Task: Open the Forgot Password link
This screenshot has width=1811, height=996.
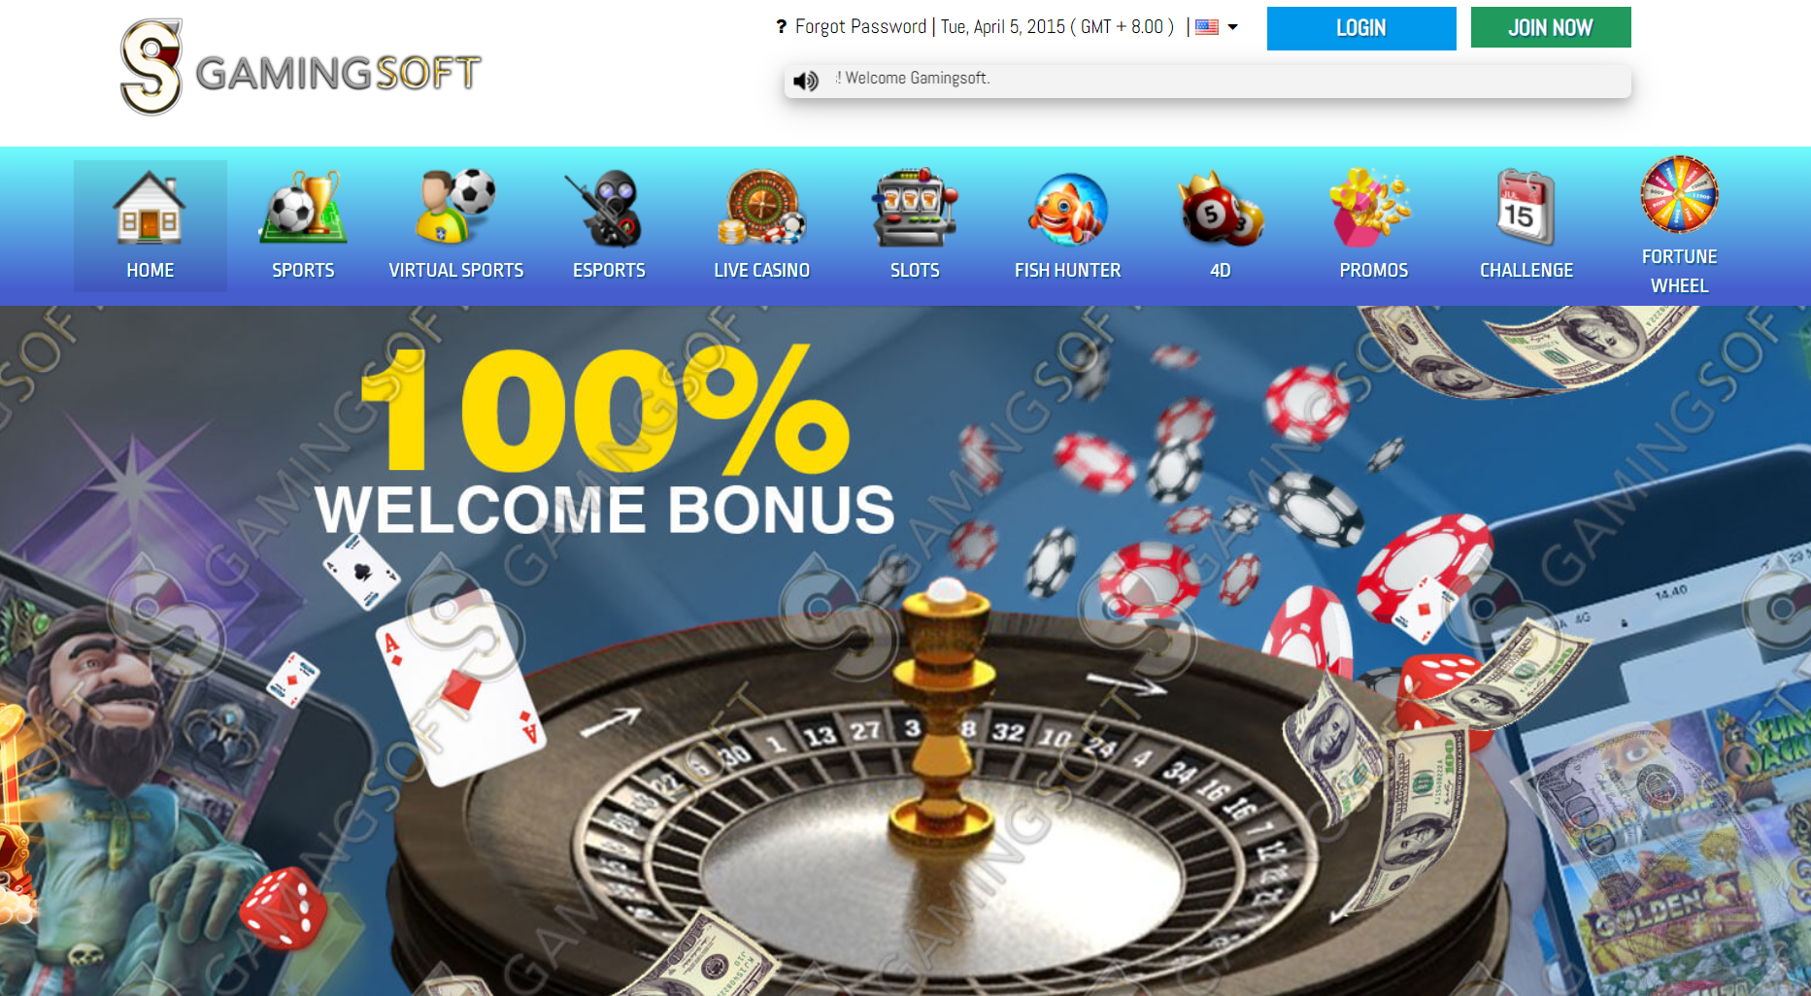Action: tap(860, 27)
